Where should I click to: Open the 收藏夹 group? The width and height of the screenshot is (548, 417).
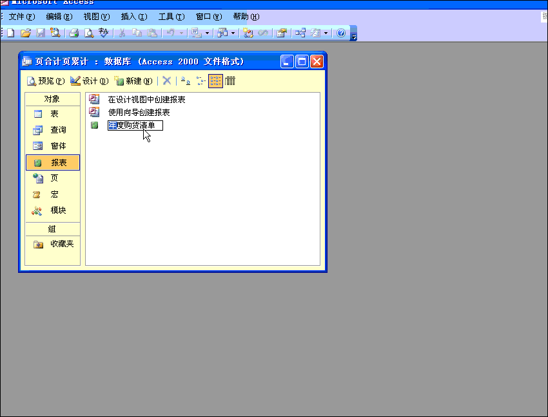(53, 244)
